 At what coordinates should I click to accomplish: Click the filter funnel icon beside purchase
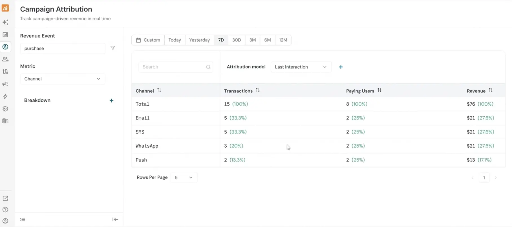pos(112,48)
